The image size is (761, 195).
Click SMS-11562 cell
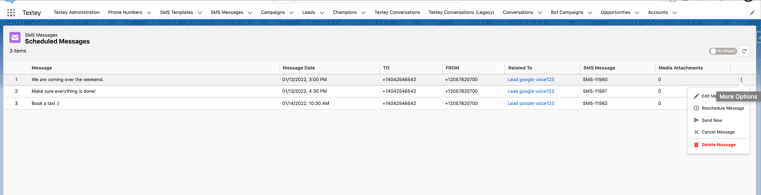pos(595,103)
